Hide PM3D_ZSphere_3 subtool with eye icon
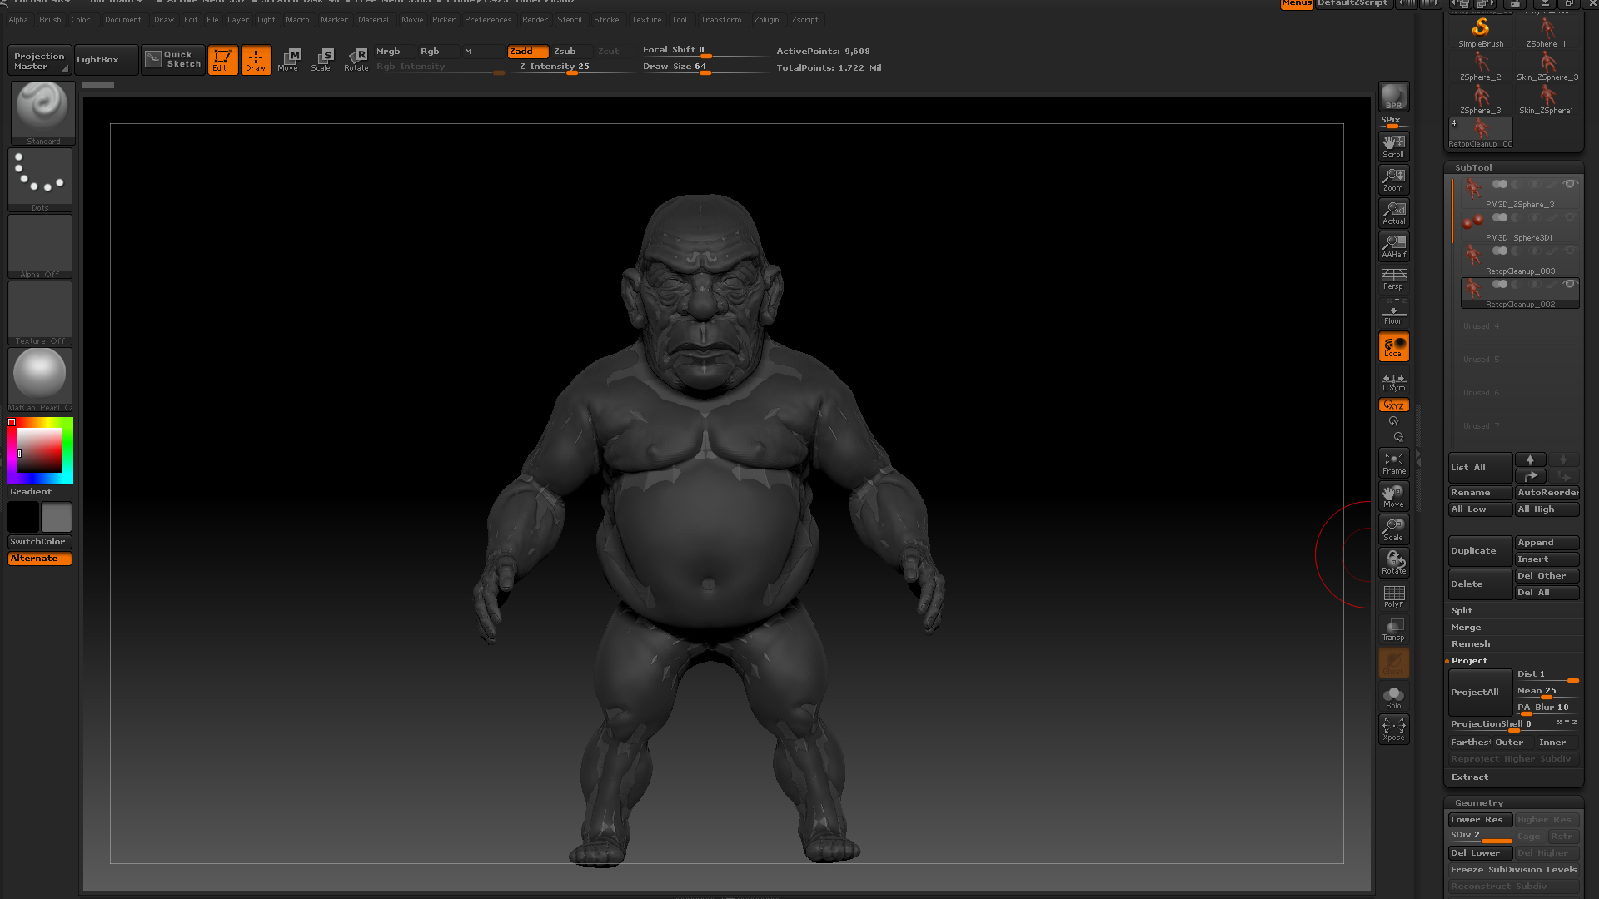The height and width of the screenshot is (899, 1599). click(x=1570, y=184)
